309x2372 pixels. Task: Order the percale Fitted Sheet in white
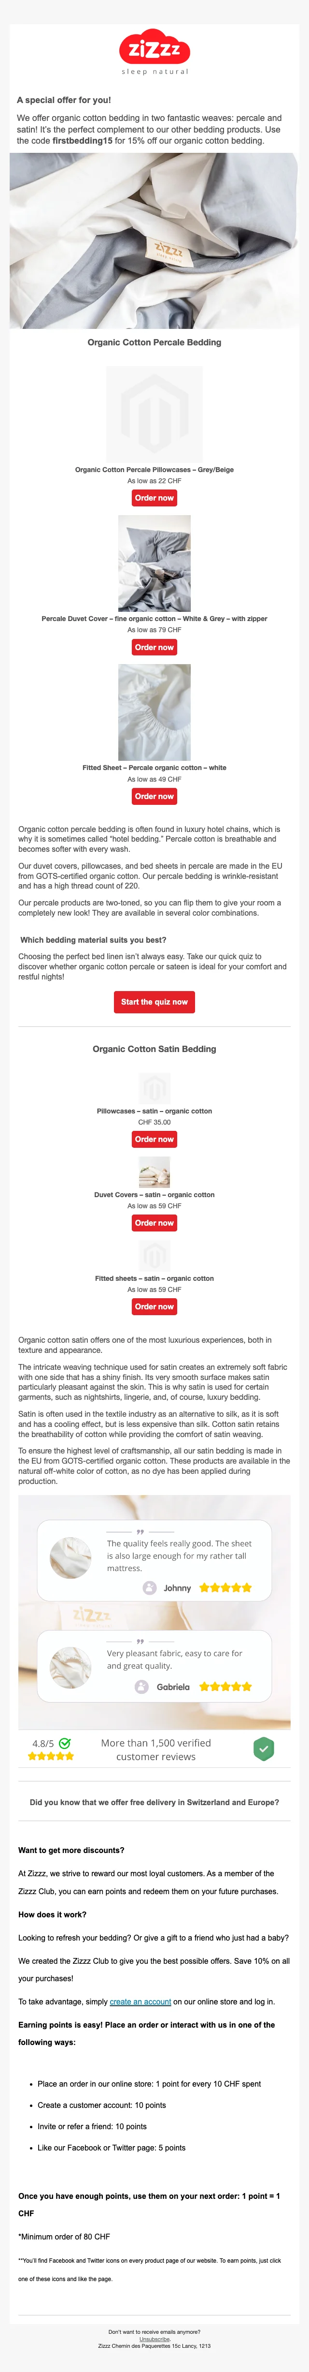154,797
